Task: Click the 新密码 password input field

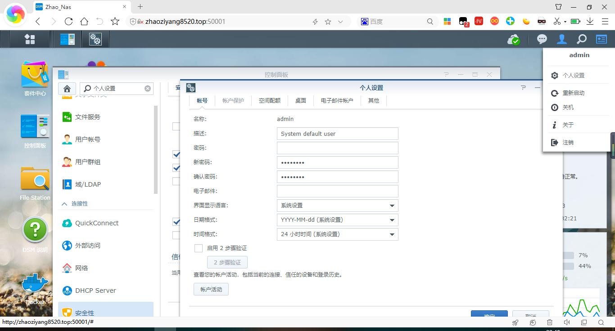Action: tap(337, 162)
